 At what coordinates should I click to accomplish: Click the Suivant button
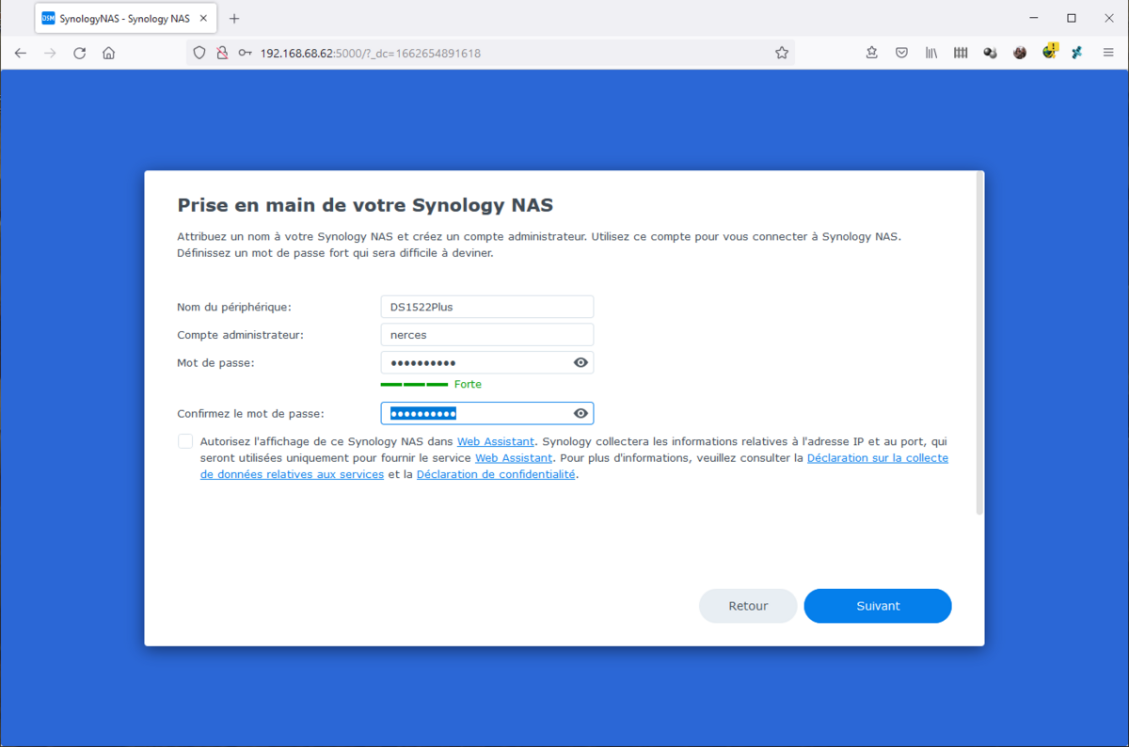pos(878,606)
